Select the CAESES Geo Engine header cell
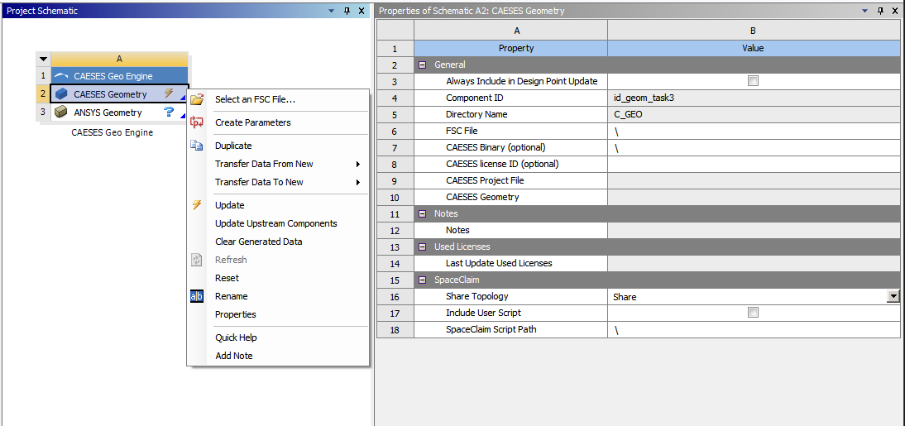 [119, 75]
